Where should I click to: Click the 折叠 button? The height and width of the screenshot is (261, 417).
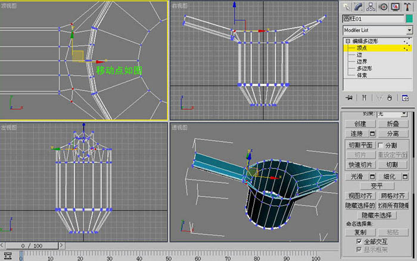pyautogui.click(x=393, y=124)
